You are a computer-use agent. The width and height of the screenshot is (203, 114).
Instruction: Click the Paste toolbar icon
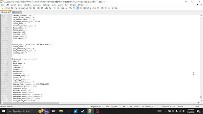pyautogui.click(x=34, y=8)
